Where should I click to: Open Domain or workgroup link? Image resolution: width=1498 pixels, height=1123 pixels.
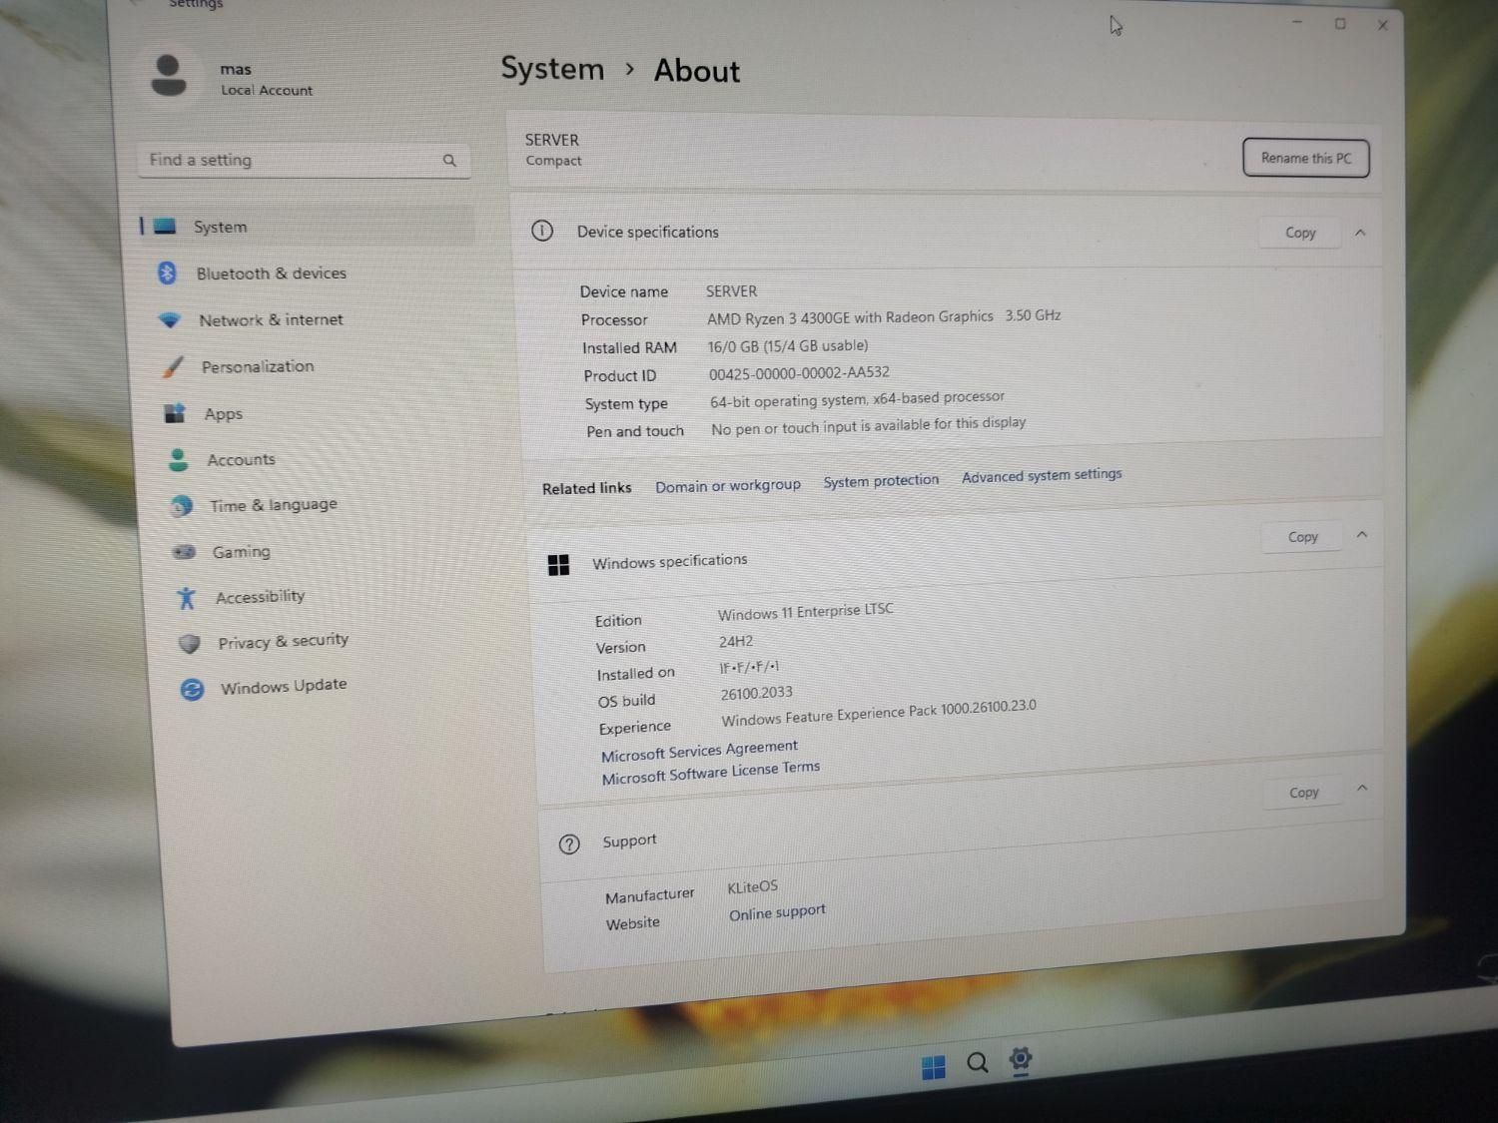tap(728, 485)
